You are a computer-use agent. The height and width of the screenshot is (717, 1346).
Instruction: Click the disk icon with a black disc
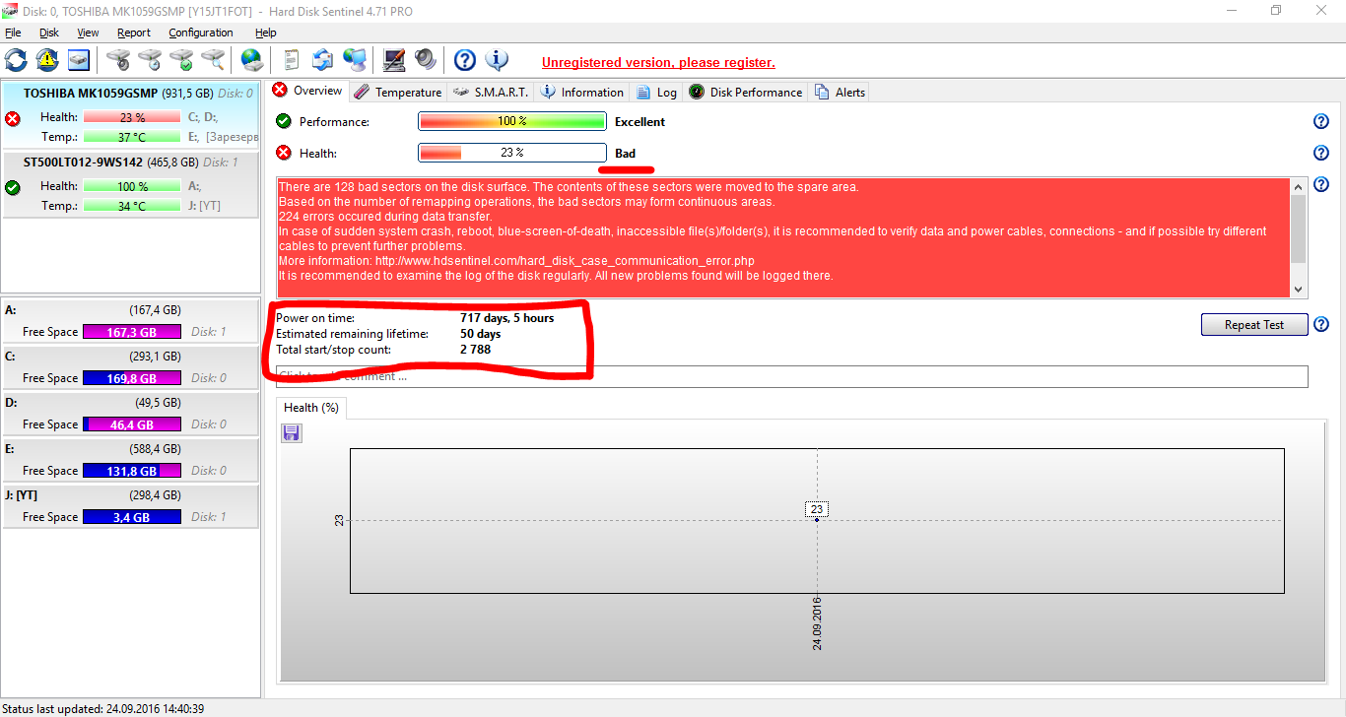118,60
